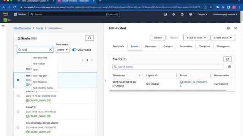Select the Events tab
The width and height of the screenshot is (243, 136).
134,46
